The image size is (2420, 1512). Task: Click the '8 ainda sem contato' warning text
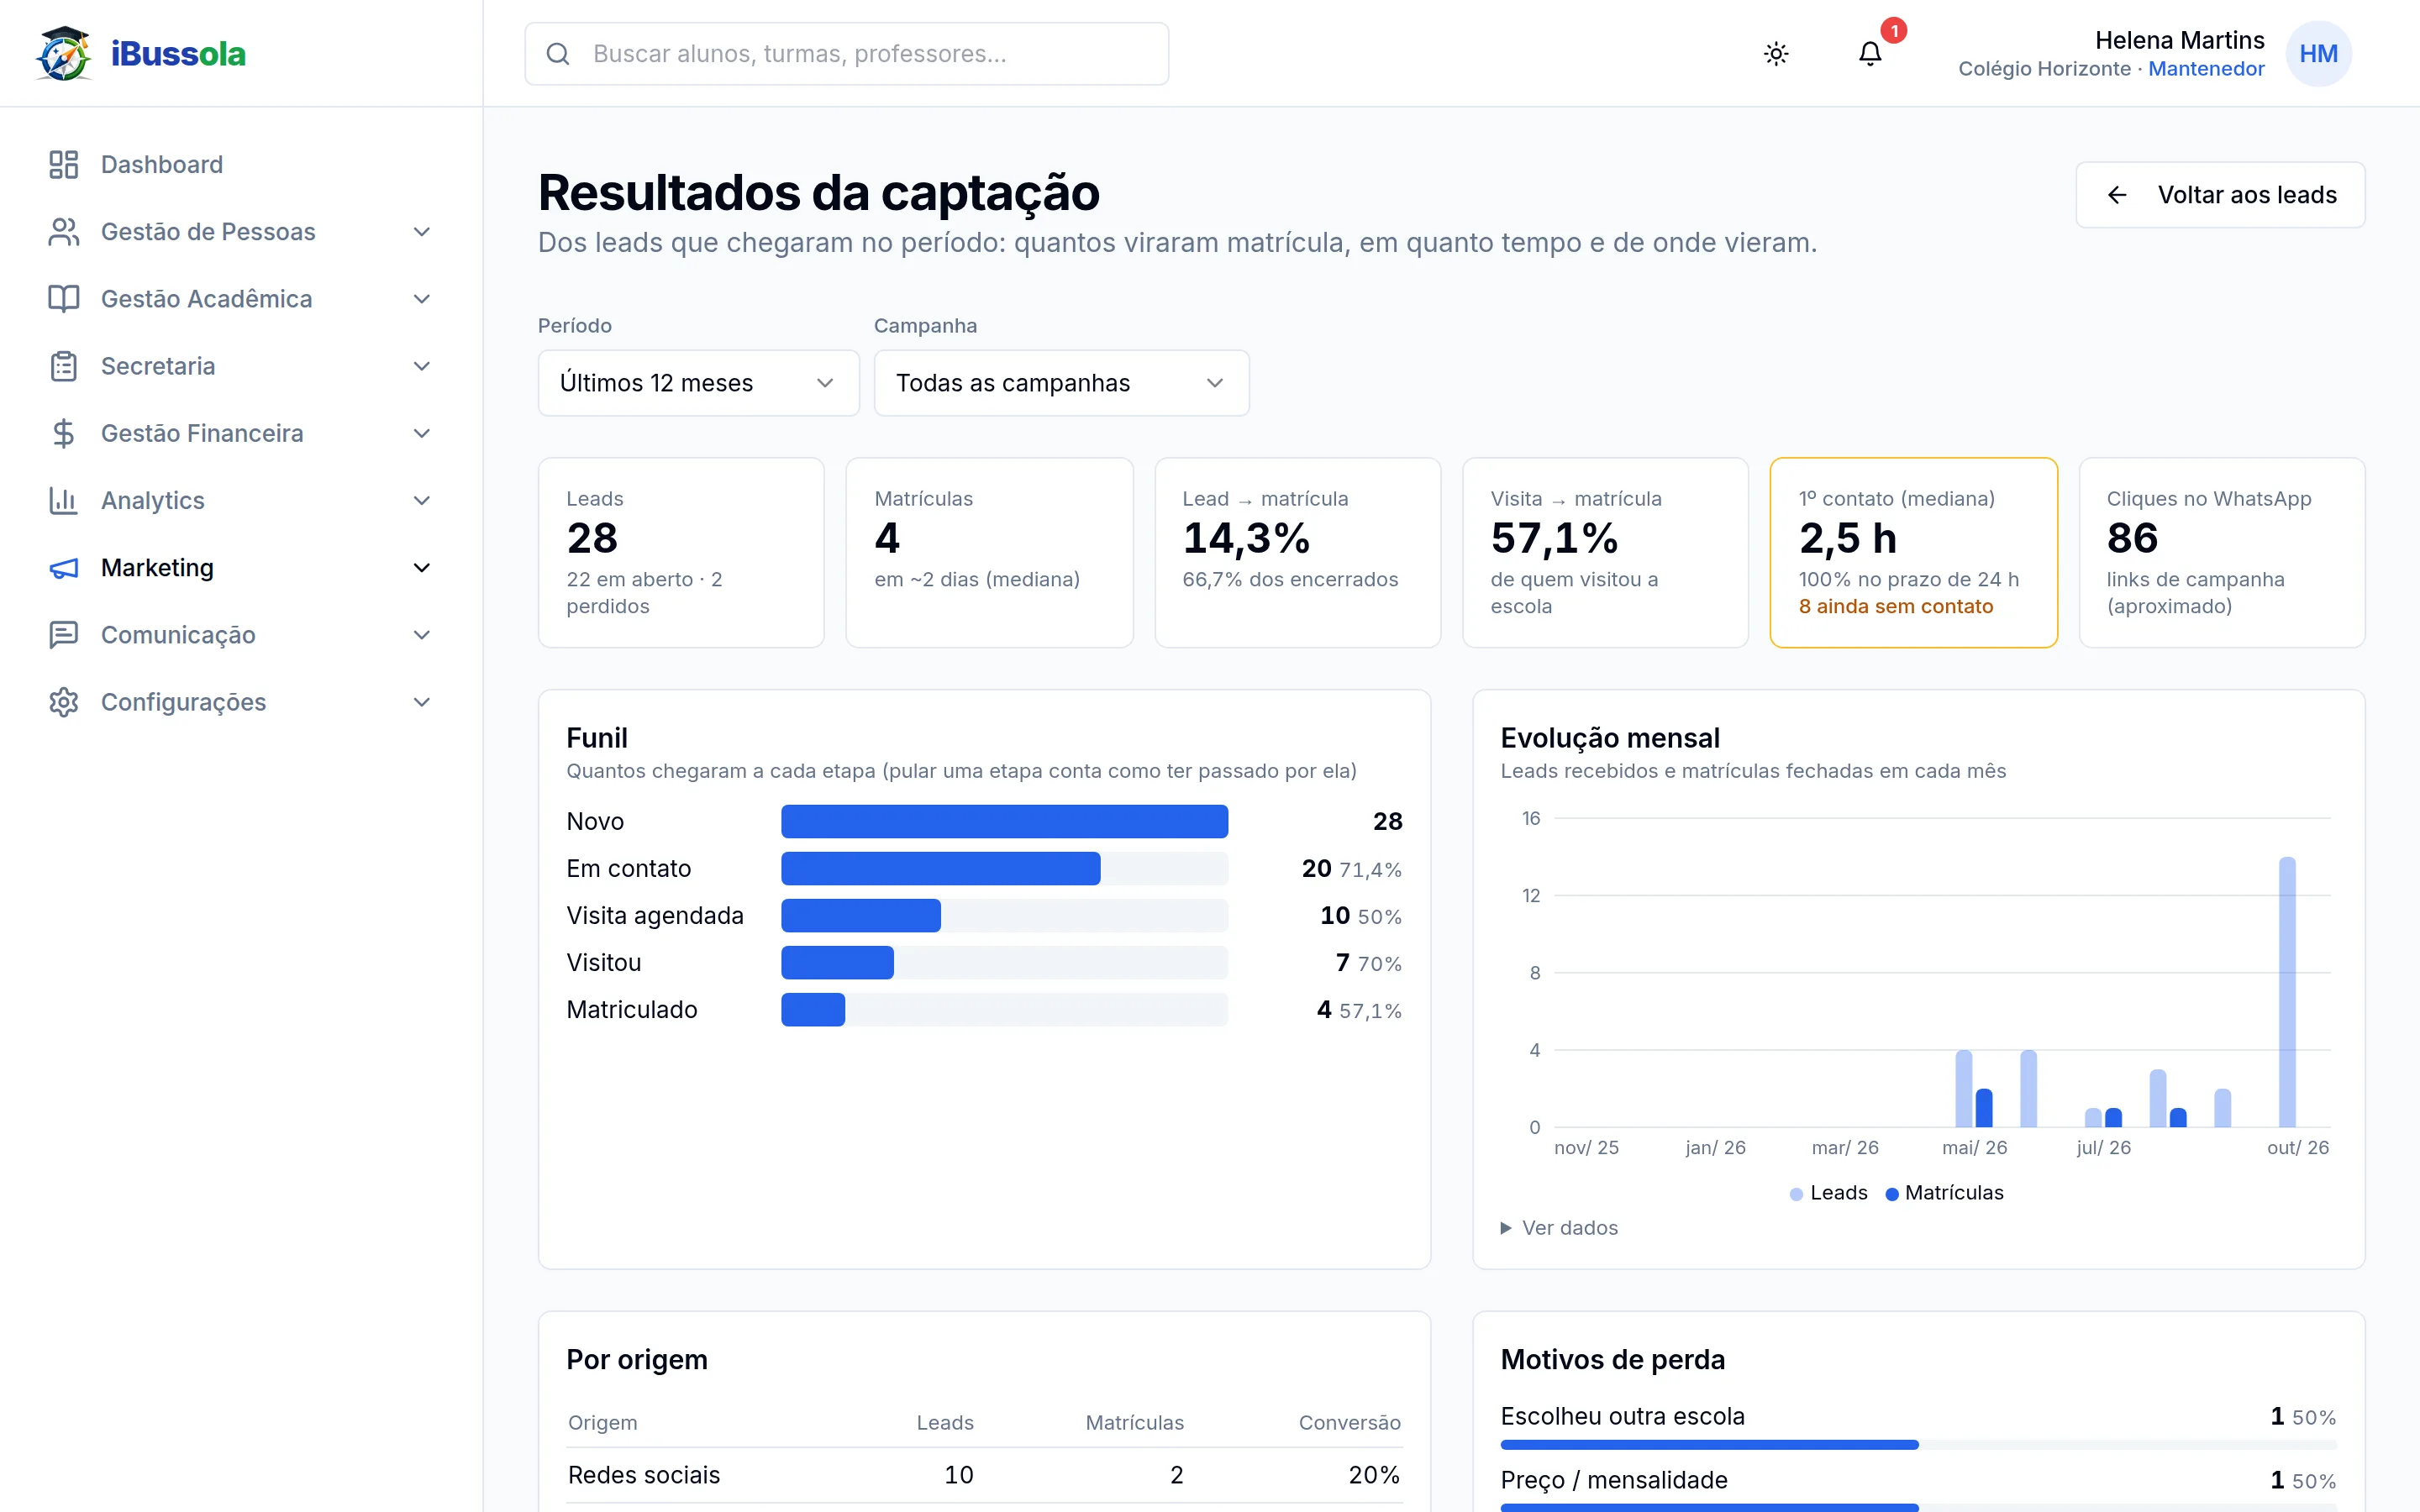tap(1895, 606)
